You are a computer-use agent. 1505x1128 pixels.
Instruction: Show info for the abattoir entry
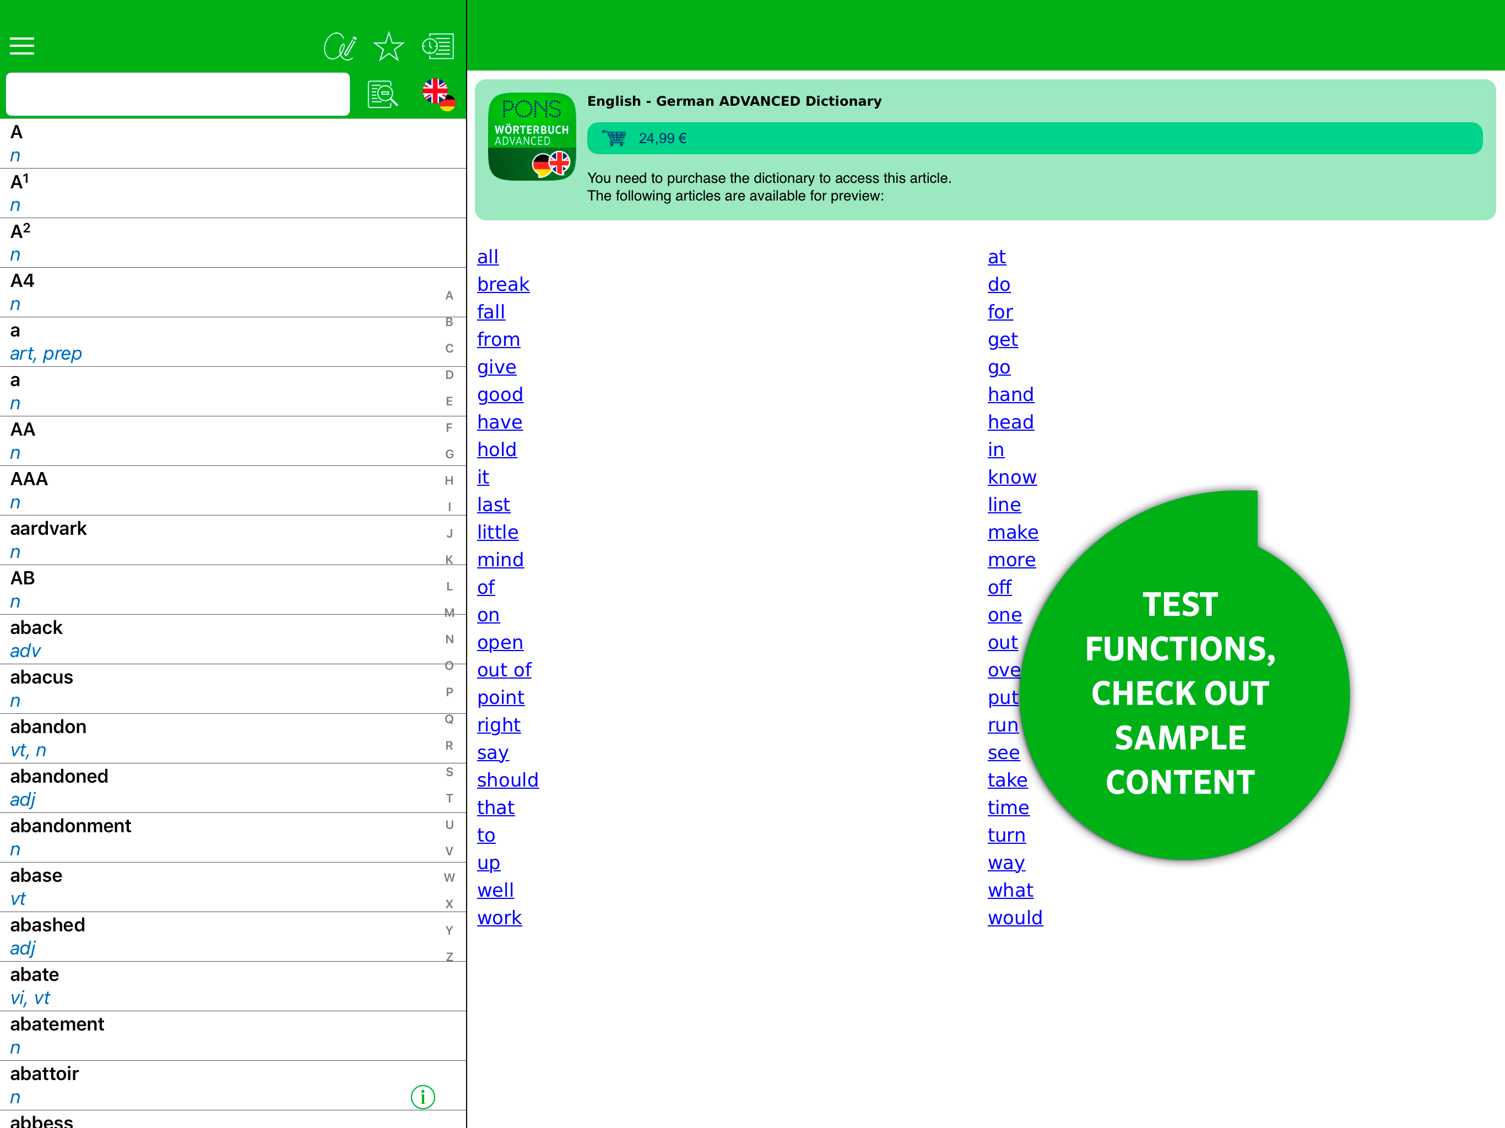pos(423,1097)
